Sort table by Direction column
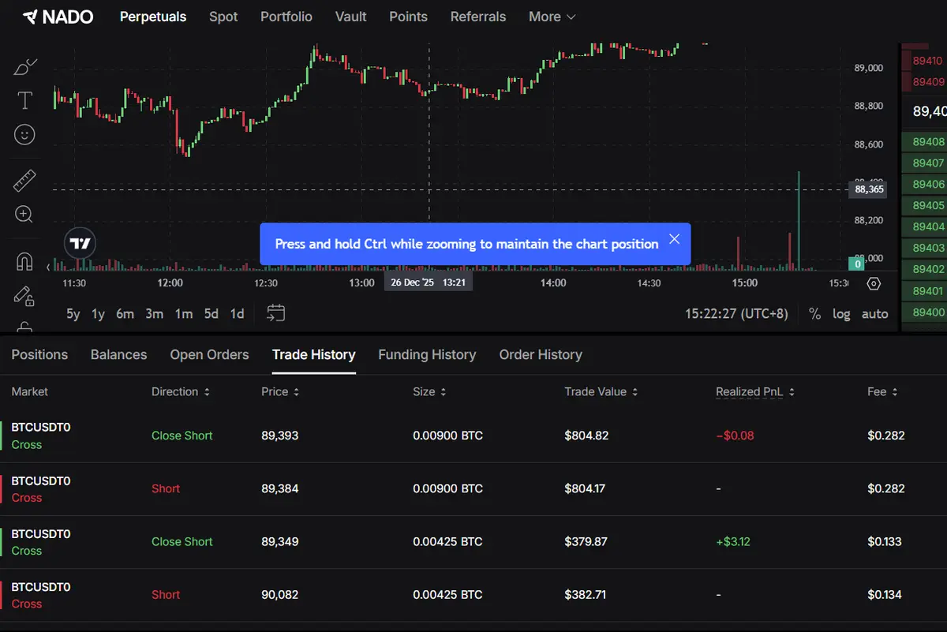 click(181, 391)
